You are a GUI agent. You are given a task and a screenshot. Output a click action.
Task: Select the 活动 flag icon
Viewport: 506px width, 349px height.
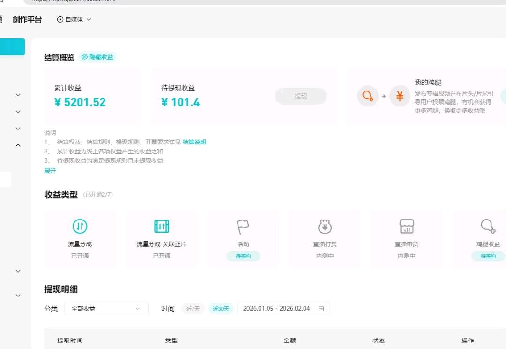coord(243,226)
